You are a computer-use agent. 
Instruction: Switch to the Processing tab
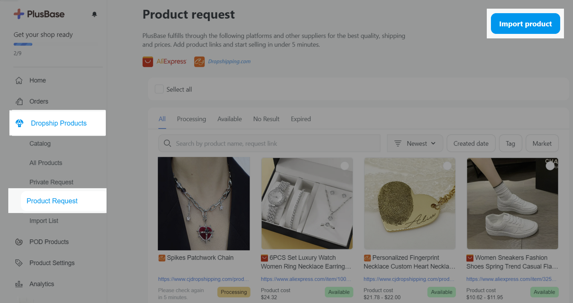[191, 119]
